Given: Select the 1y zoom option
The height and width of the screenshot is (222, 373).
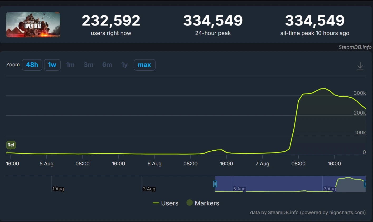Looking at the screenshot, I should [x=124, y=65].
